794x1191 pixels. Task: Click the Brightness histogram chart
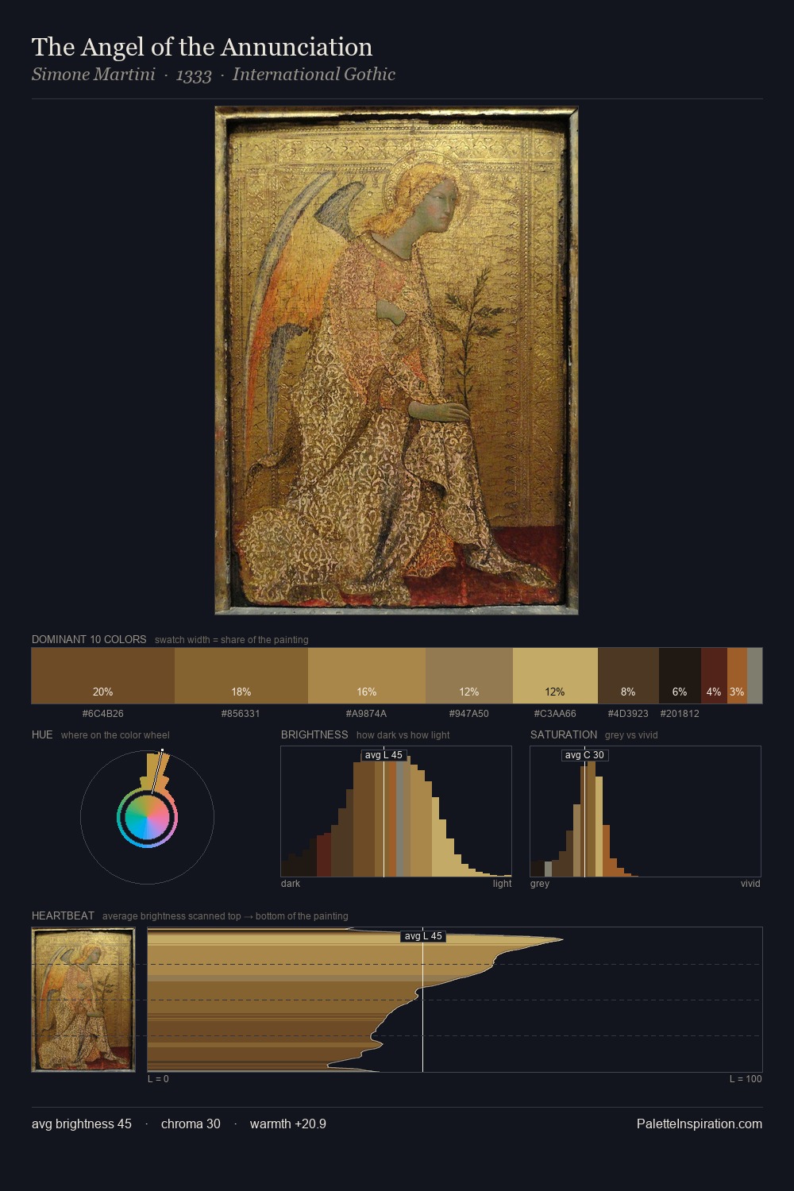pos(396,811)
